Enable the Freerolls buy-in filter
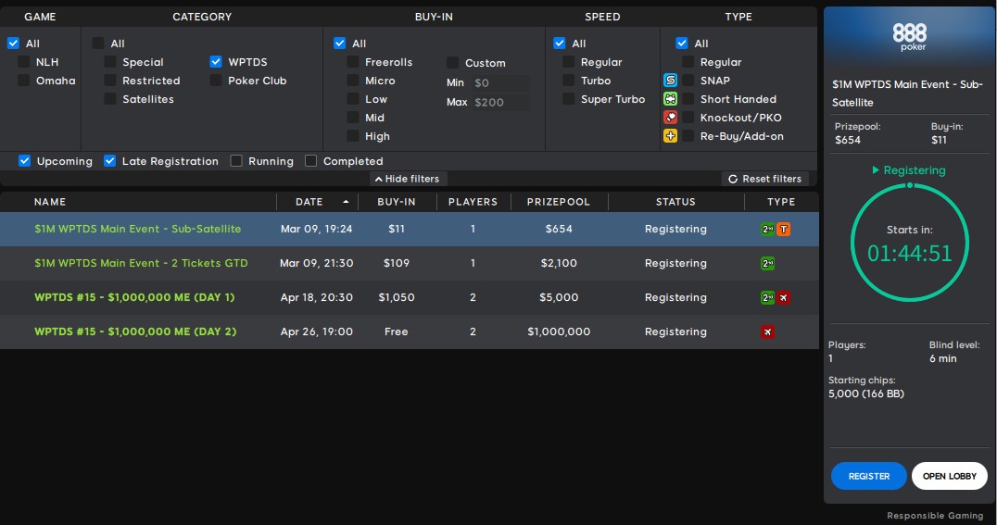Image resolution: width=997 pixels, height=525 pixels. coord(352,62)
